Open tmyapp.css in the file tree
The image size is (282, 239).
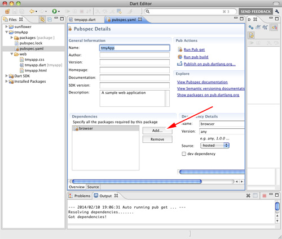tap(34, 60)
